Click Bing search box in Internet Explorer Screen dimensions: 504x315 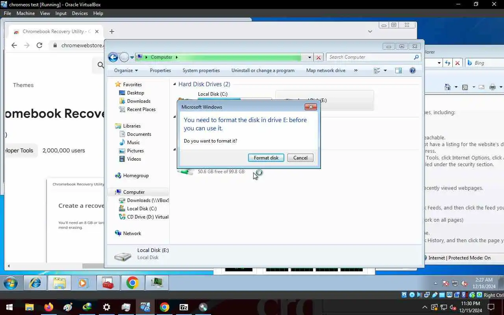tap(485, 63)
